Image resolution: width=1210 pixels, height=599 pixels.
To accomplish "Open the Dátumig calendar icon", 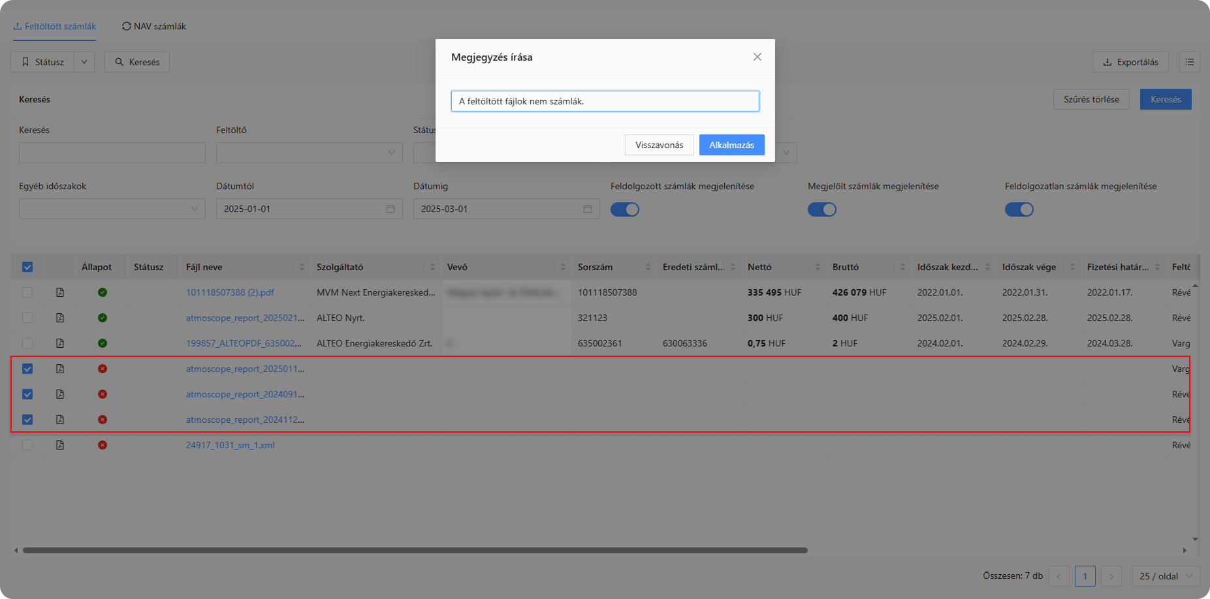I will [588, 209].
